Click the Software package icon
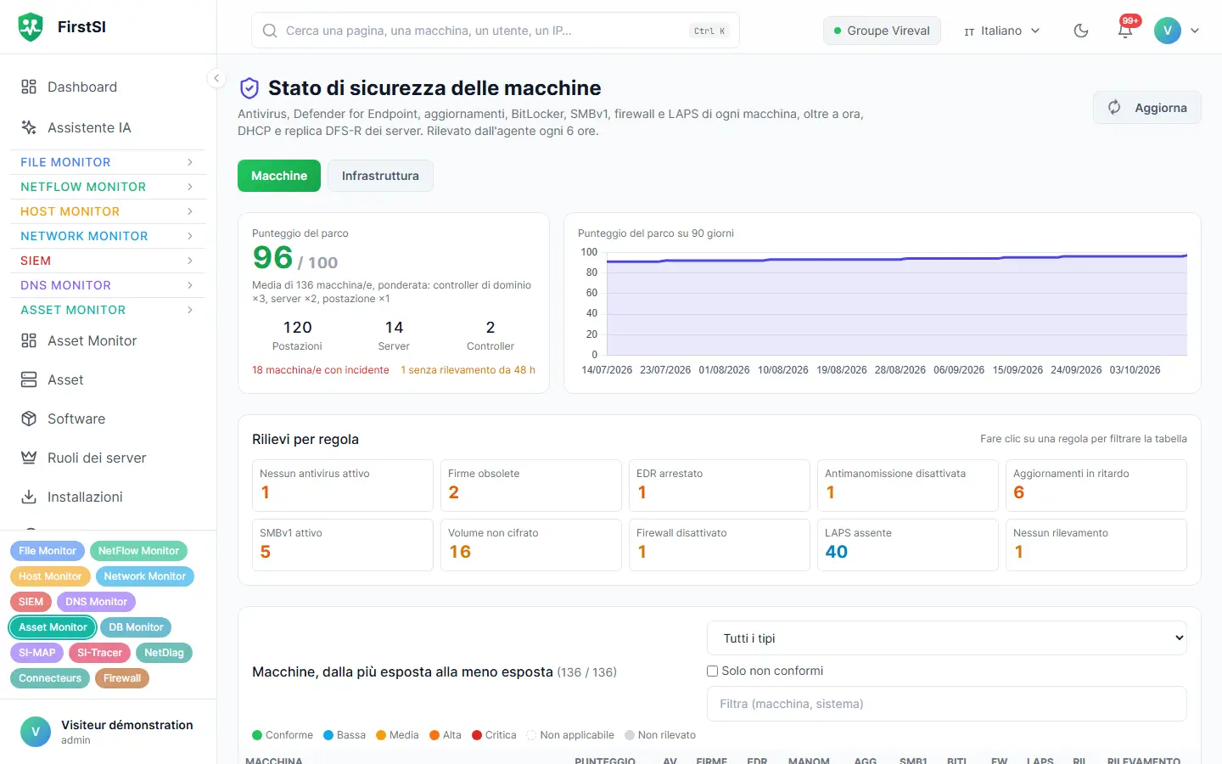 pyautogui.click(x=29, y=419)
